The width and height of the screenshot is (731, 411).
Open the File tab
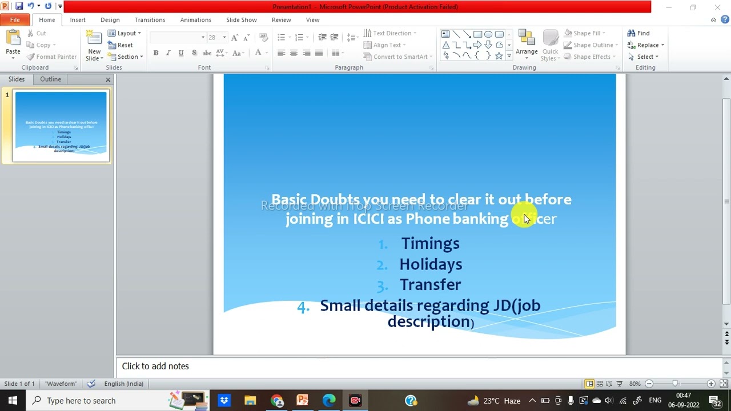point(15,20)
